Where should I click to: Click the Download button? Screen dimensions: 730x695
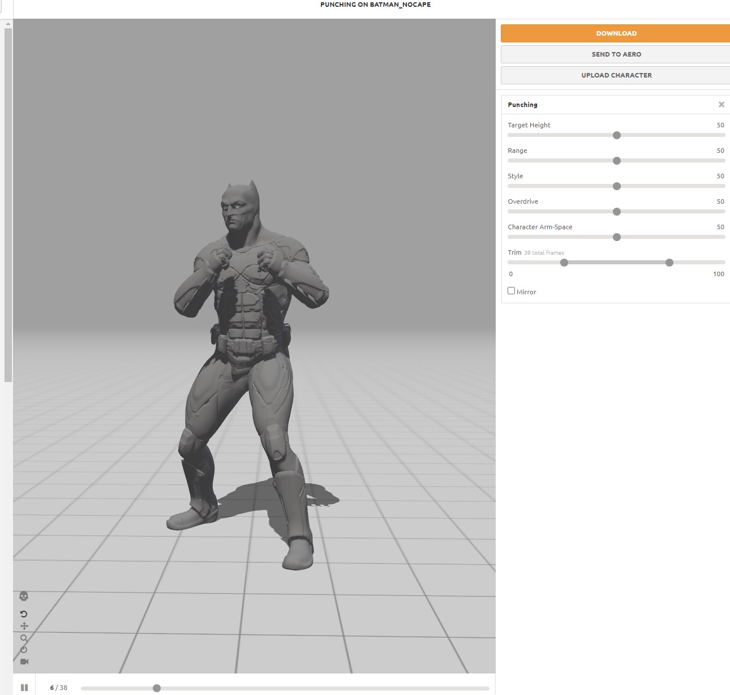[x=616, y=33]
